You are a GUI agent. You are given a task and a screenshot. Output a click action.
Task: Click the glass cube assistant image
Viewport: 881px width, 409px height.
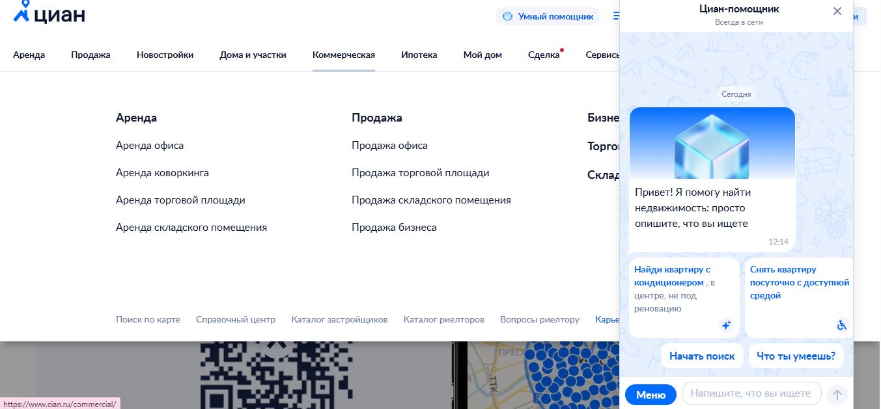712,143
